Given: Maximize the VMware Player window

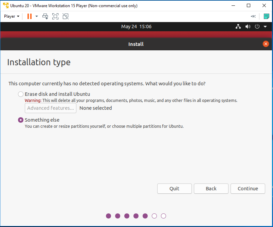Looking at the screenshot, I should 249,5.
